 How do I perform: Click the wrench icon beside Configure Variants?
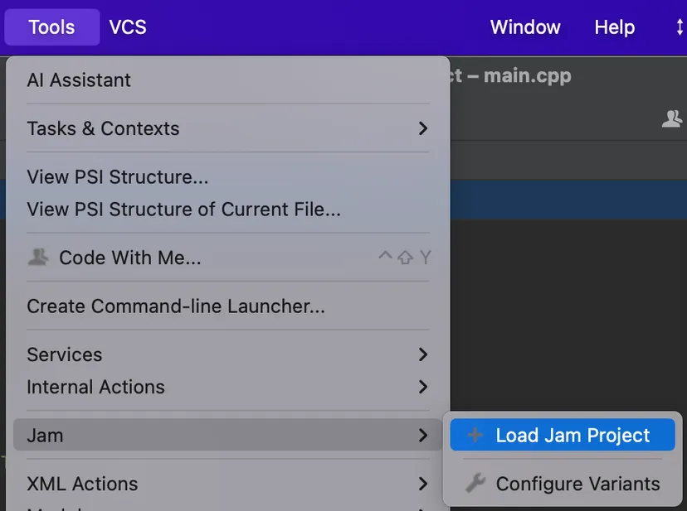(475, 483)
